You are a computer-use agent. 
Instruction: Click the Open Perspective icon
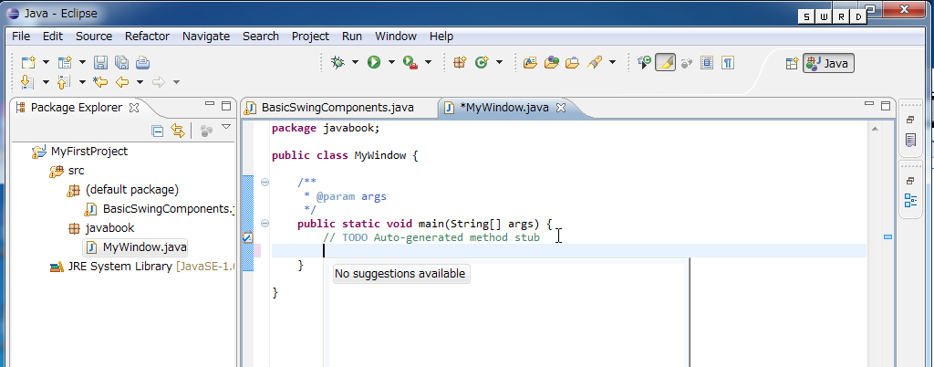click(790, 63)
